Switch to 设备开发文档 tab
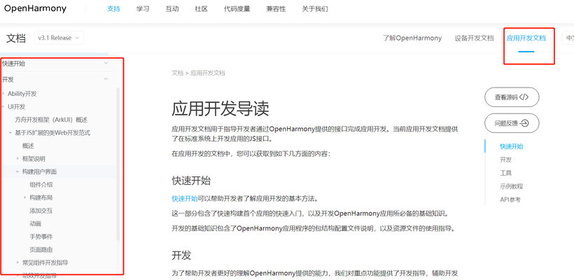Image resolution: width=574 pixels, height=280 pixels. (x=474, y=38)
